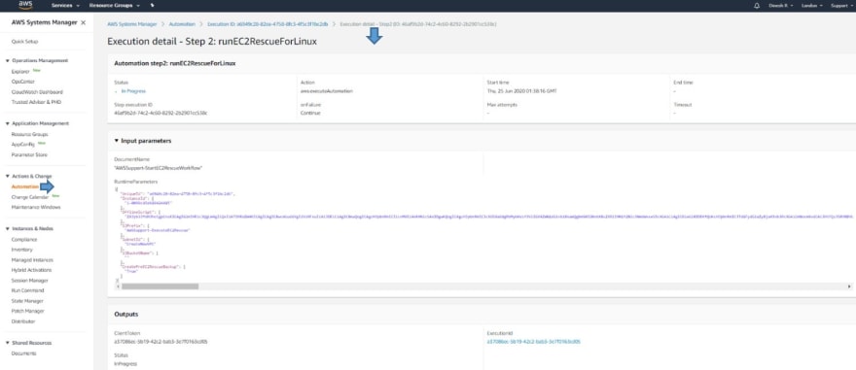Open the ExecutionId output link

533,342
